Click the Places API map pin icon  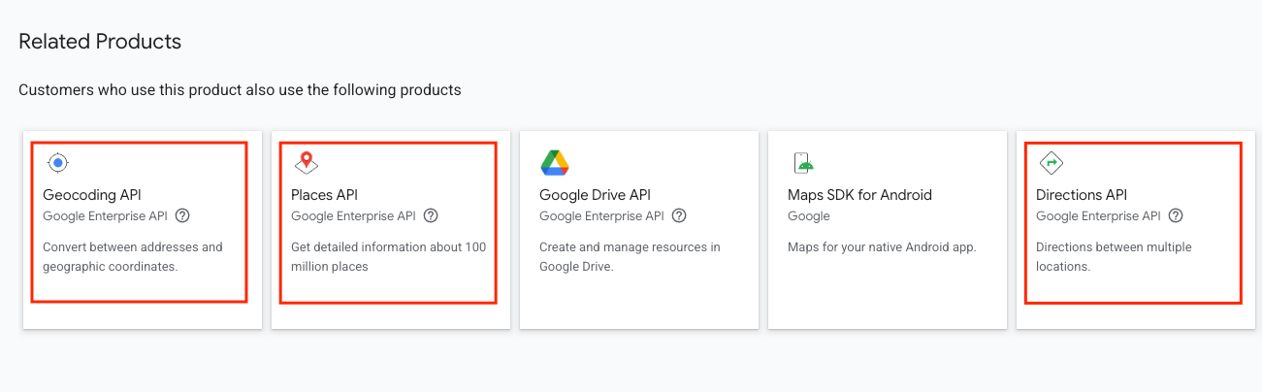point(307,163)
